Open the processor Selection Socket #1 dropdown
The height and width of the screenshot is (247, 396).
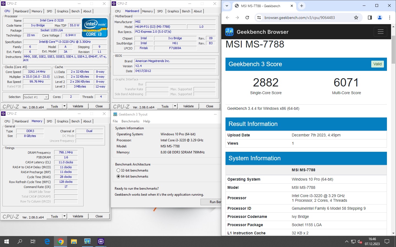(36, 97)
